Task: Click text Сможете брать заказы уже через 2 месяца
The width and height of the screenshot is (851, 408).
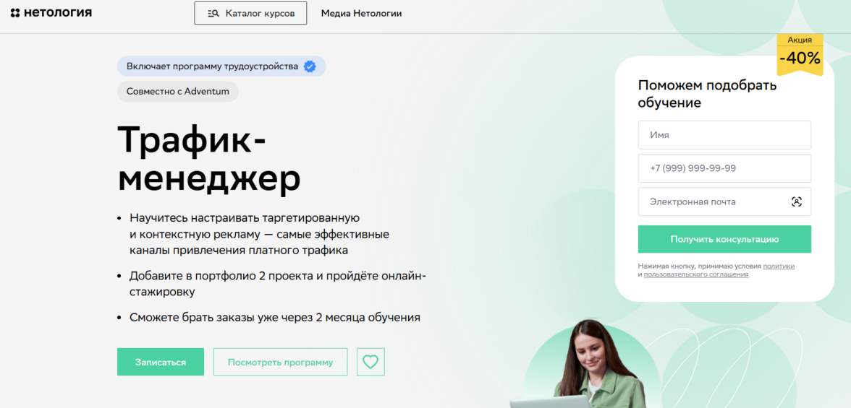Action: tap(275, 317)
